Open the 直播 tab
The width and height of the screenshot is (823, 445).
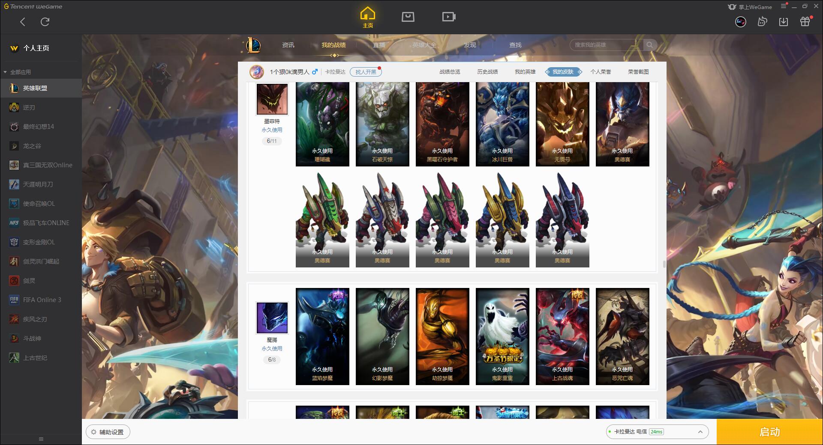(379, 45)
